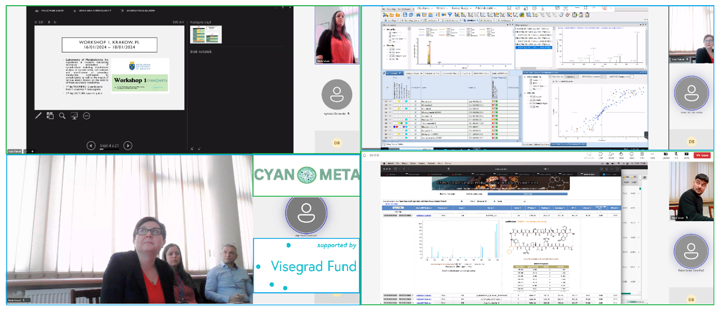
Task: Open the 'Działania' menu
Action: [x=424, y=8]
